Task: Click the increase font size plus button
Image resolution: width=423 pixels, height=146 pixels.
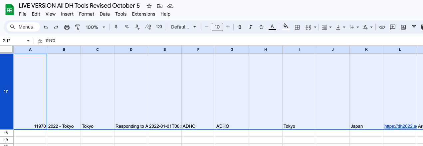Action: coord(228,27)
